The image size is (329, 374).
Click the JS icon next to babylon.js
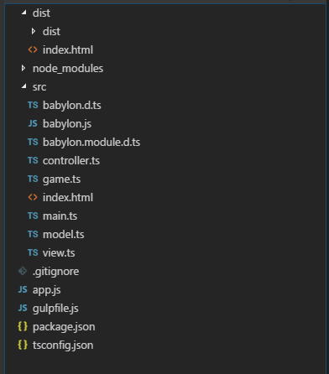click(33, 123)
